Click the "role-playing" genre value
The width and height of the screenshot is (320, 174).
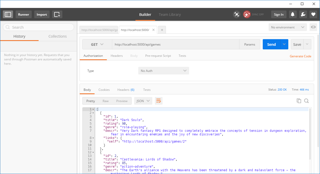(133, 127)
